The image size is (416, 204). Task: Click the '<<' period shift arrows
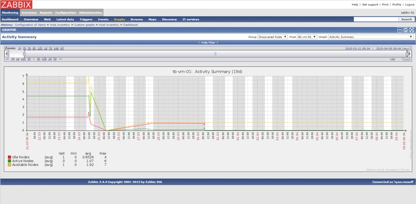pos(7,59)
